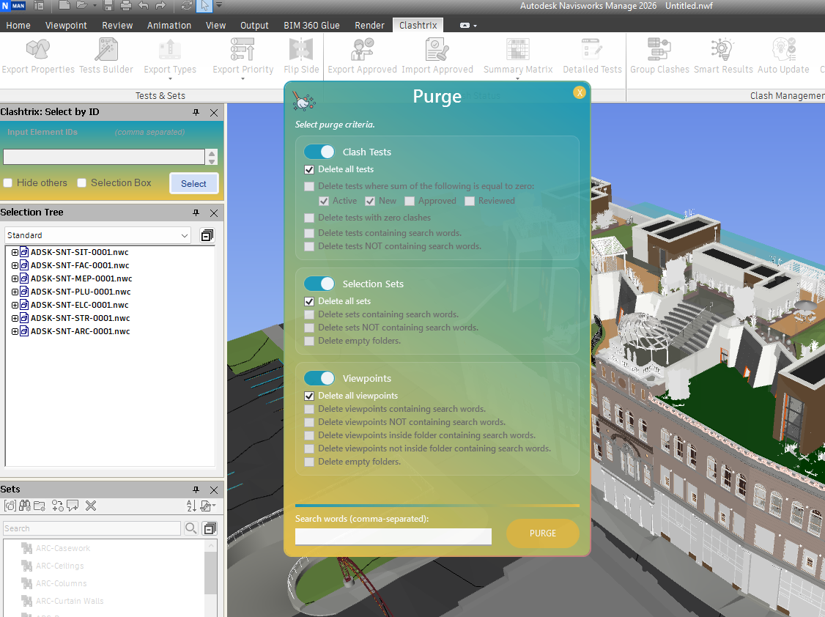Open the Tests Builder tool
The height and width of the screenshot is (617, 825).
point(106,51)
